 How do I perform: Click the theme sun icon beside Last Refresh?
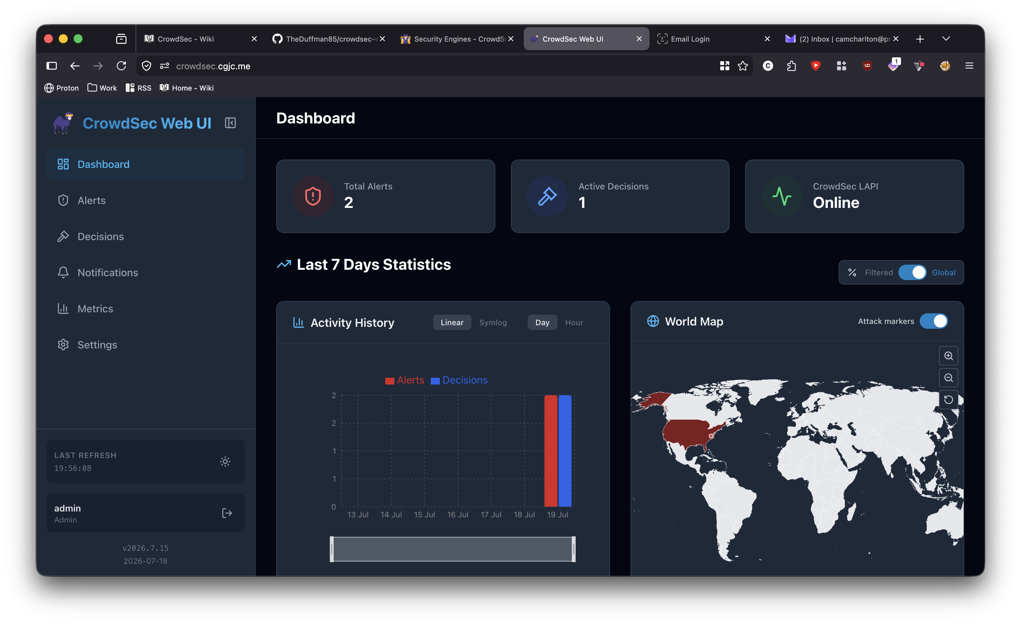tap(225, 461)
